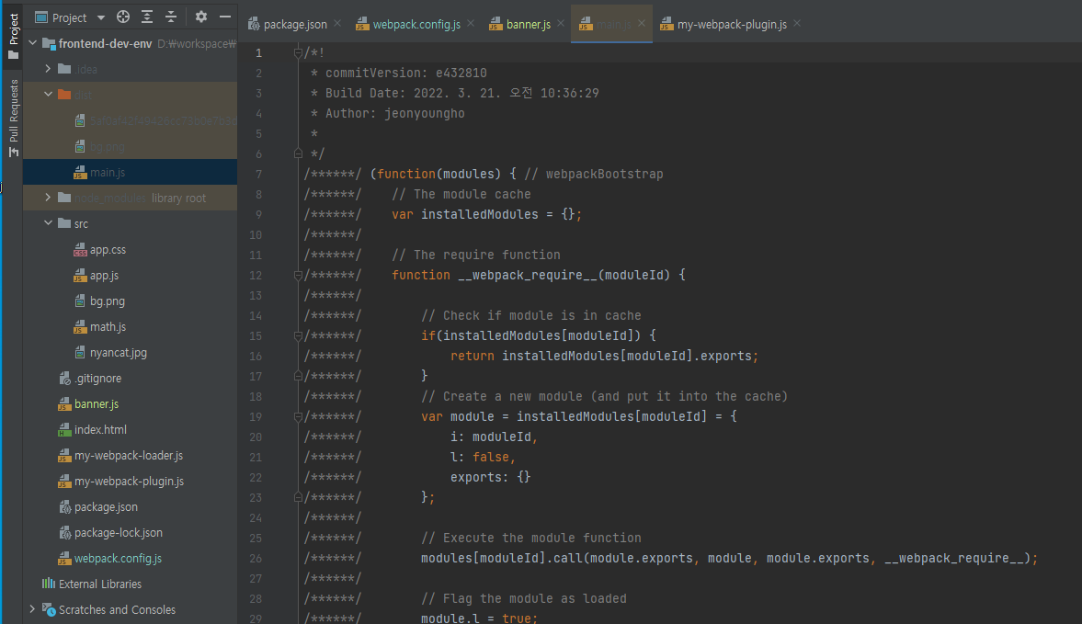Click the src folder icon

click(64, 223)
